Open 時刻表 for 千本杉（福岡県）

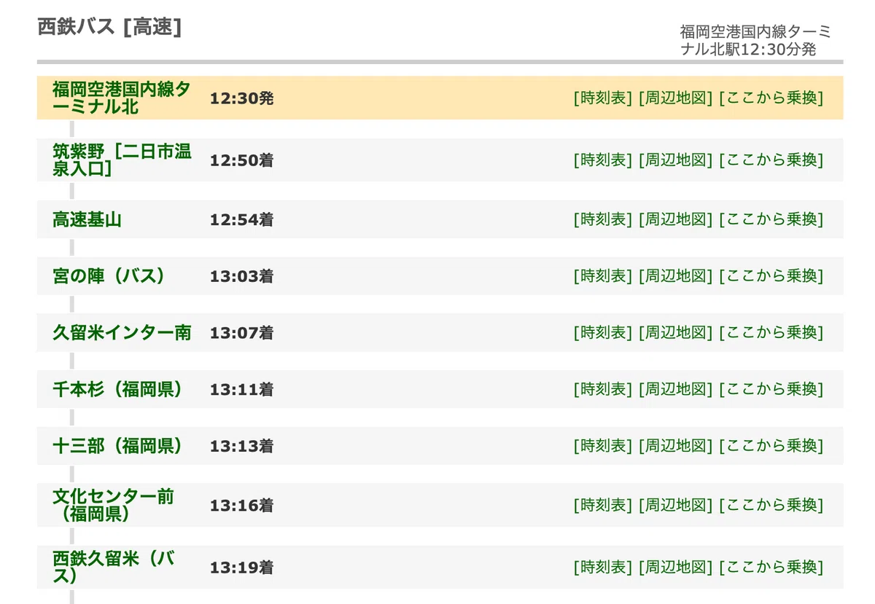point(602,389)
